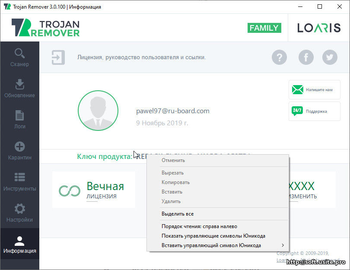This screenshot has width=350, height=270.
Task: Click the Trojan Remover title bar icon
Action: click(x=7, y=6)
